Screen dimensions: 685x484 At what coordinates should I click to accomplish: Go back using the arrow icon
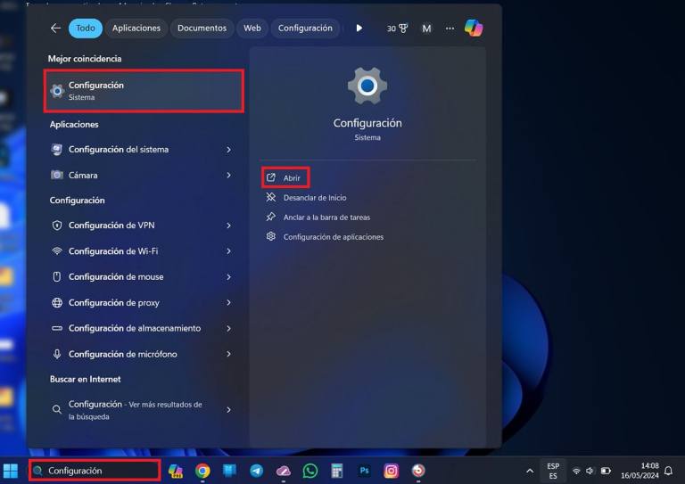click(55, 29)
